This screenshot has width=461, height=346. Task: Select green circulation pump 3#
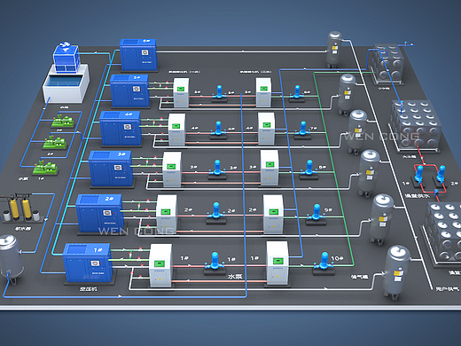[62, 121]
